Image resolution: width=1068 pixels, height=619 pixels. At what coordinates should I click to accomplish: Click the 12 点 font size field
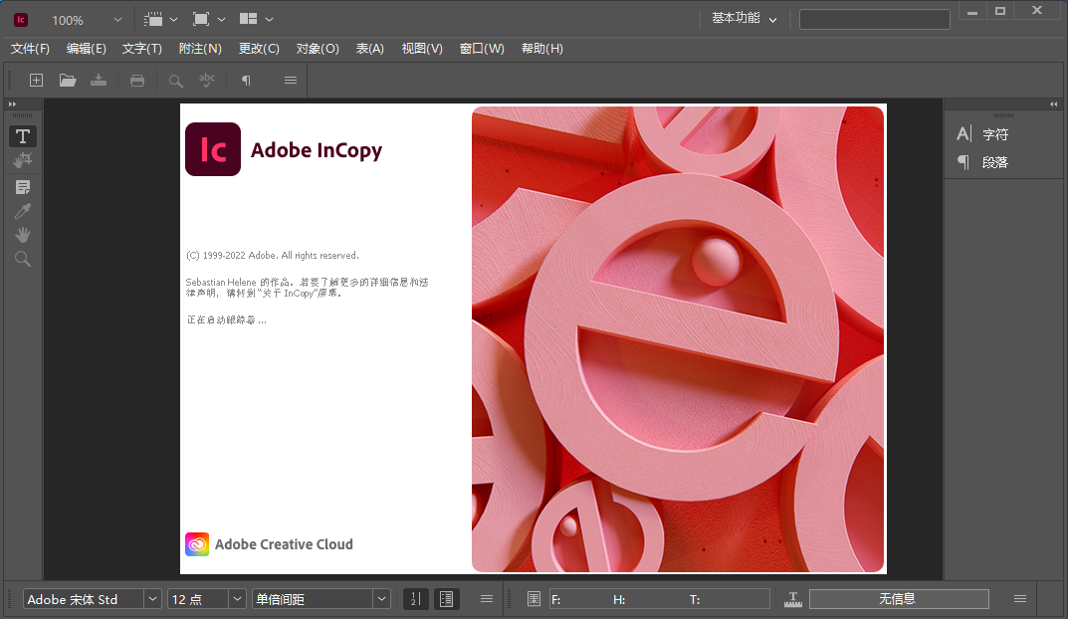point(197,599)
